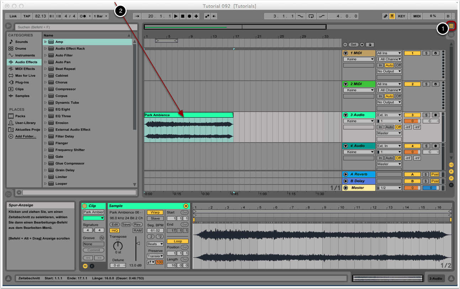Click the Play button in transport bar
Viewport: 460px width, 289px height.
[176, 16]
